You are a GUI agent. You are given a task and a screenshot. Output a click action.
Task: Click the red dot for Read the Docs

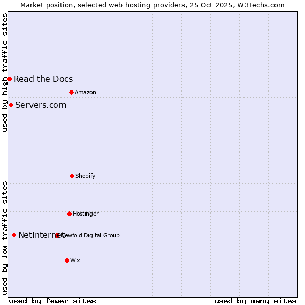pos(9,79)
